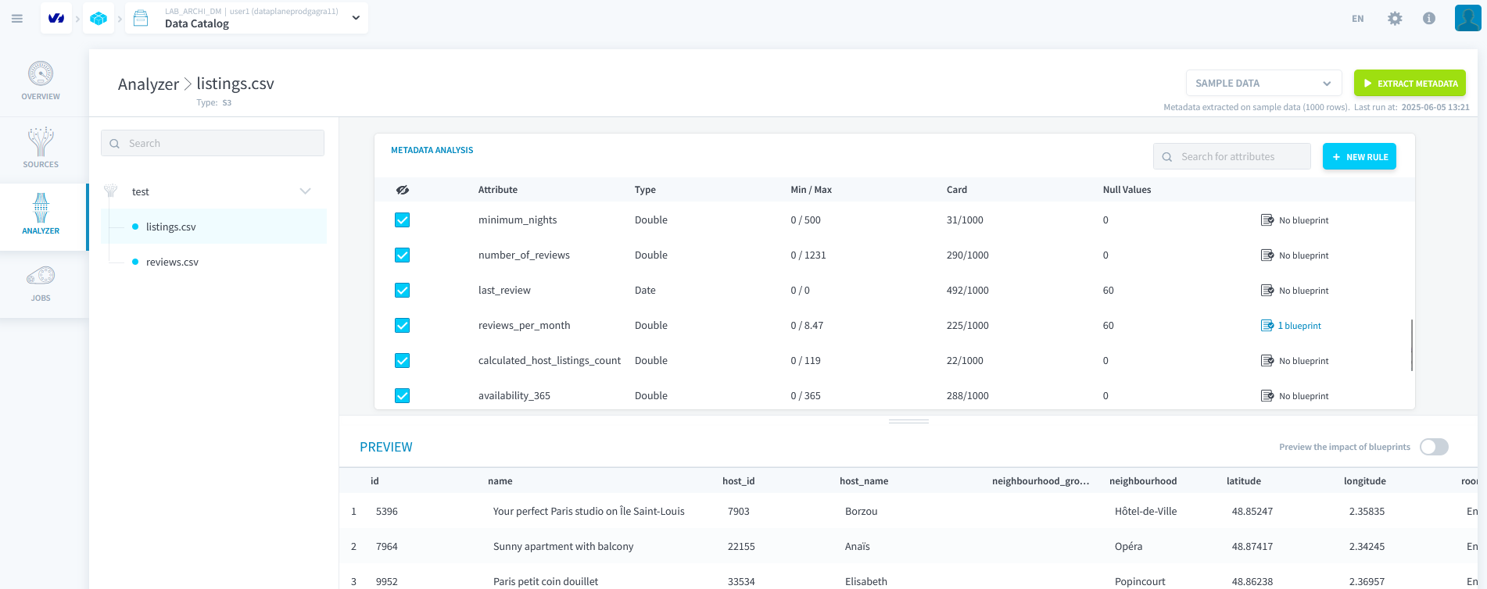This screenshot has height=589, width=1487.
Task: Open the SAMPLE DATA dropdown
Action: click(1263, 84)
